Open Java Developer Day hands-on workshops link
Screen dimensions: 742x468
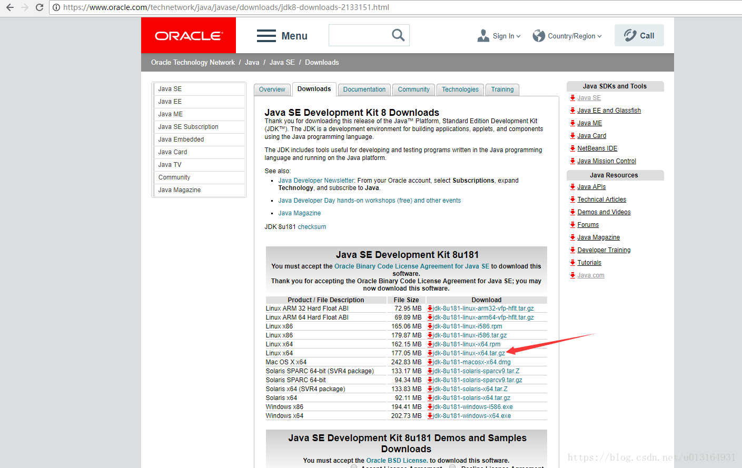370,201
